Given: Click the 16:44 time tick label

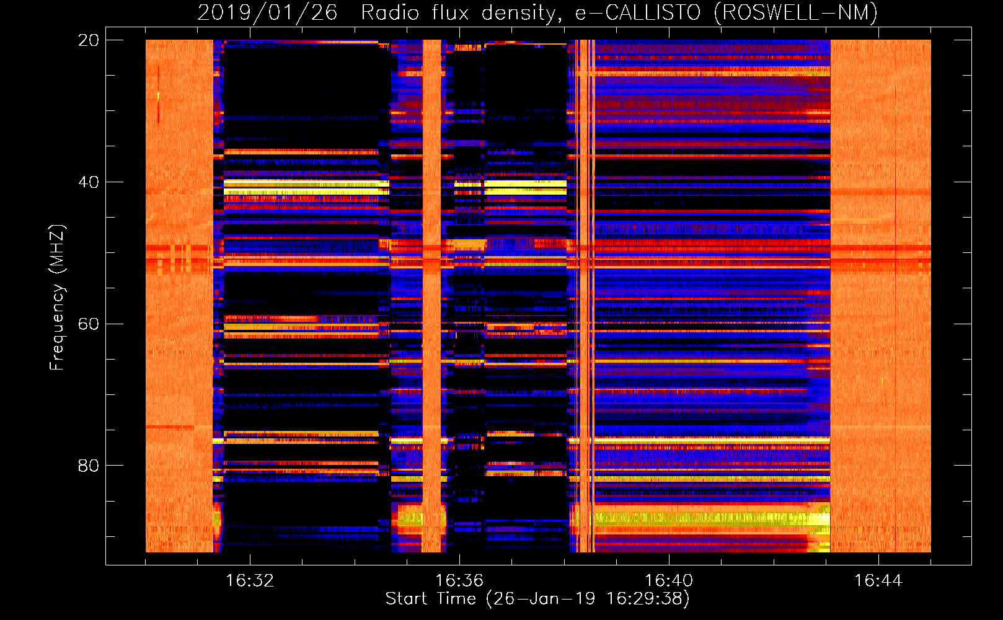Looking at the screenshot, I should click(878, 581).
